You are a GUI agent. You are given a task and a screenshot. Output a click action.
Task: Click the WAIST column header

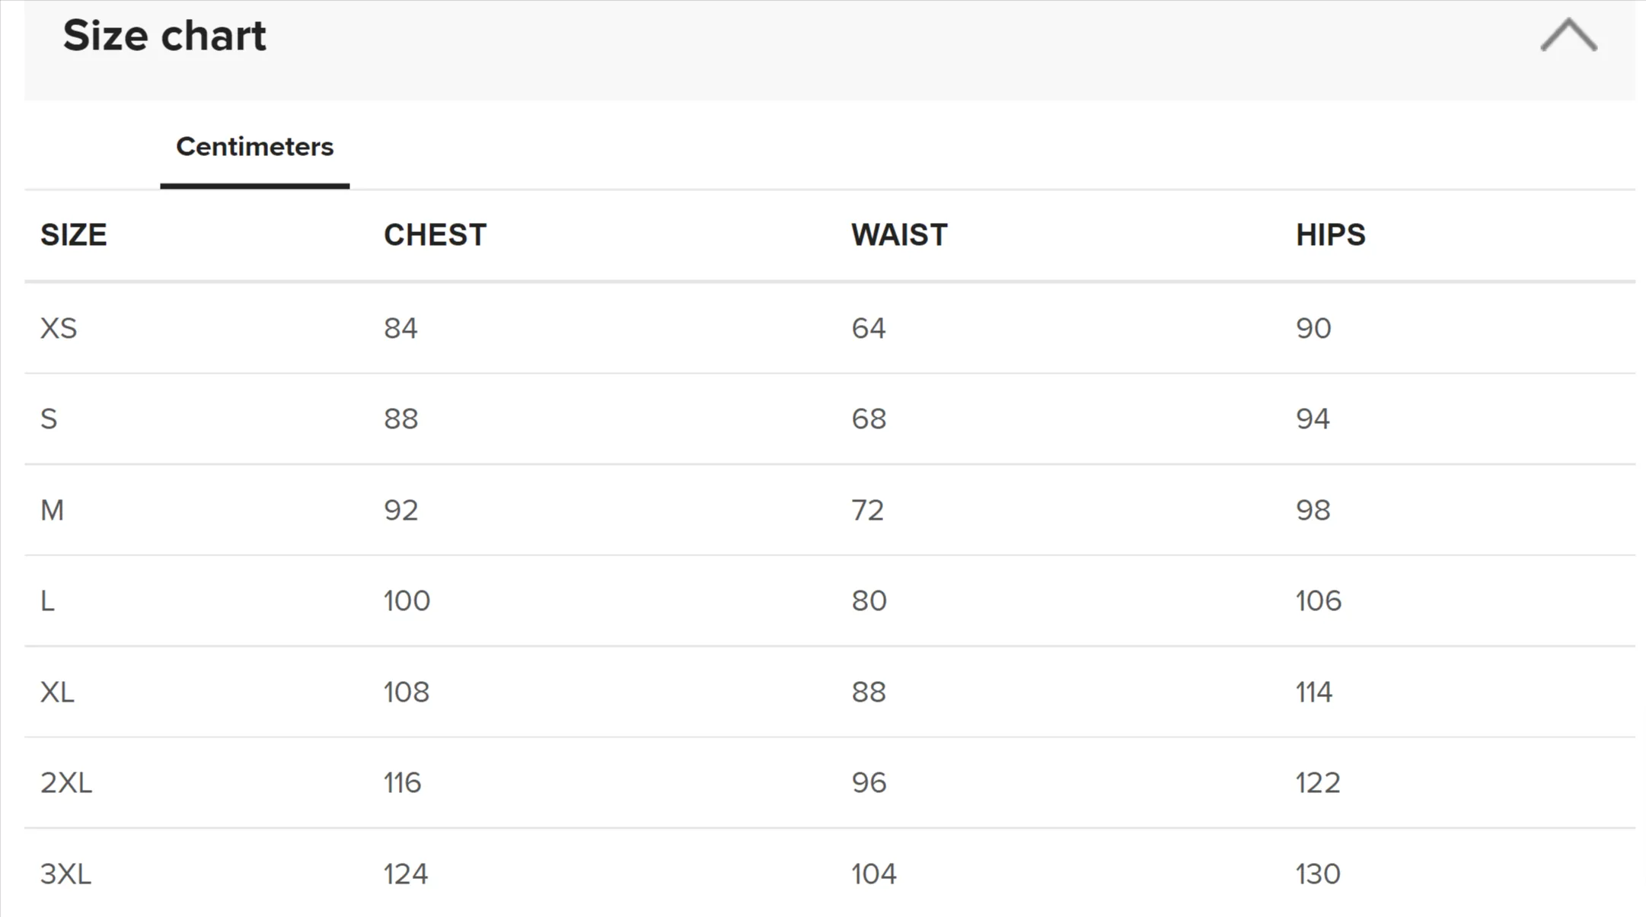point(899,235)
